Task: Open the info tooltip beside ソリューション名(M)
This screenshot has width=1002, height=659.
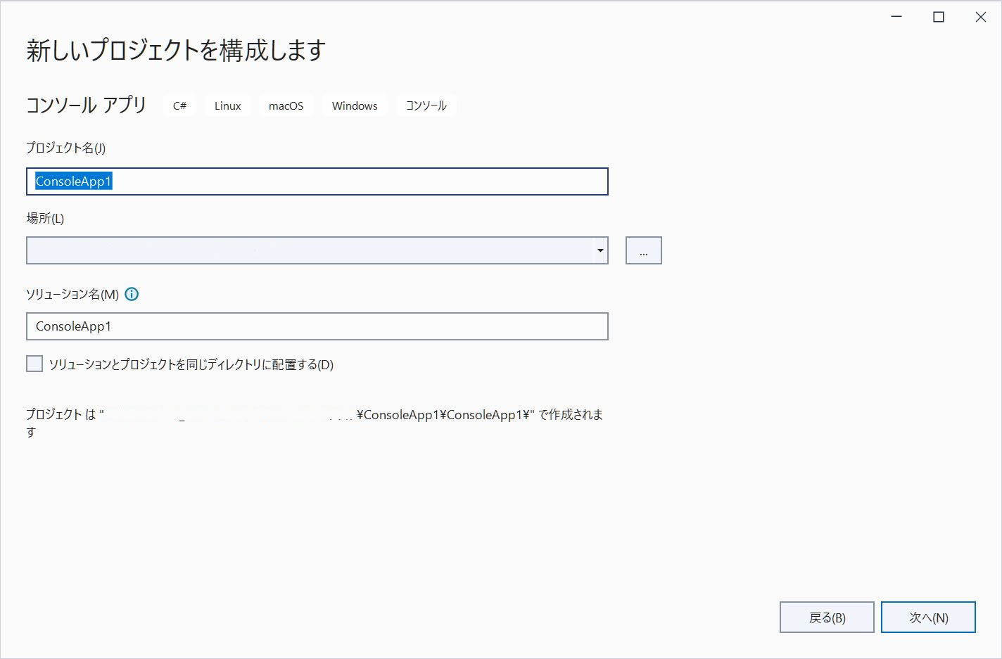Action: point(131,294)
